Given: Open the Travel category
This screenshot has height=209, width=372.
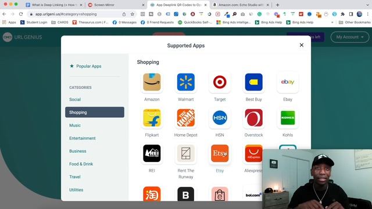Looking at the screenshot, I should [75, 176].
